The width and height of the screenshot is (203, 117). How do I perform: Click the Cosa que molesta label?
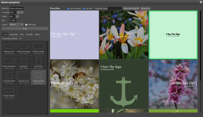pyautogui.click(x=10, y=38)
